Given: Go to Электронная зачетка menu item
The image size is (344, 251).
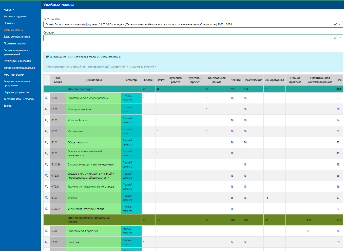Looking at the screenshot, I should click(17, 37).
